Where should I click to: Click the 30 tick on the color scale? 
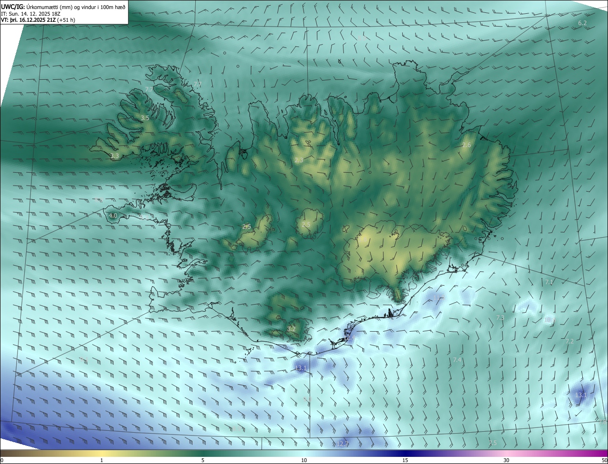506,460
